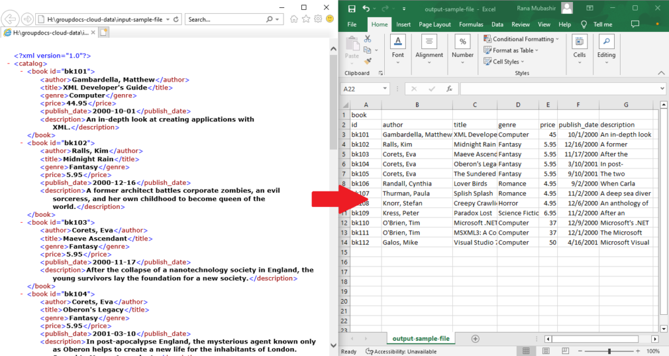Click the Insert Function fx icon
Screen dimensions: 669x356
tap(449, 88)
